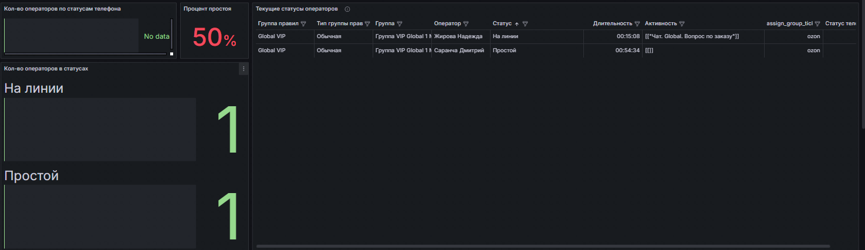Image resolution: width=865 pixels, height=250 pixels.
Task: Click info icon beside Текущие статусы операторов
Action: pyautogui.click(x=347, y=9)
